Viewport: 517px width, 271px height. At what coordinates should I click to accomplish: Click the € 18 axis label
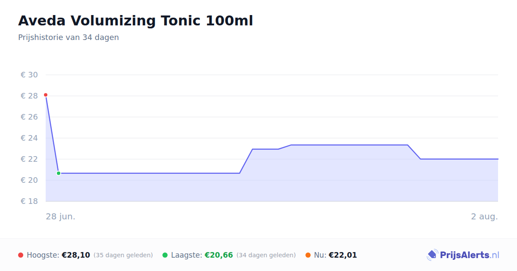coord(29,201)
